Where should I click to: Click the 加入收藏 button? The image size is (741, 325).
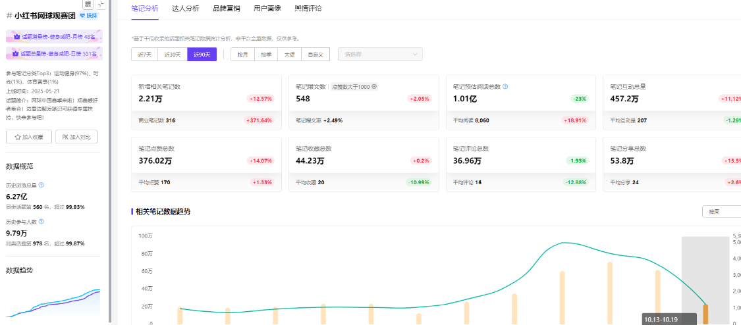pos(29,137)
